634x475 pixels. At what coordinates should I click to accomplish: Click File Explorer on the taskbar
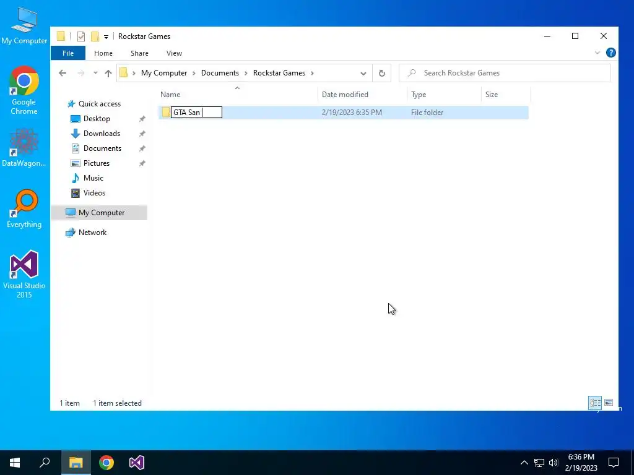76,463
